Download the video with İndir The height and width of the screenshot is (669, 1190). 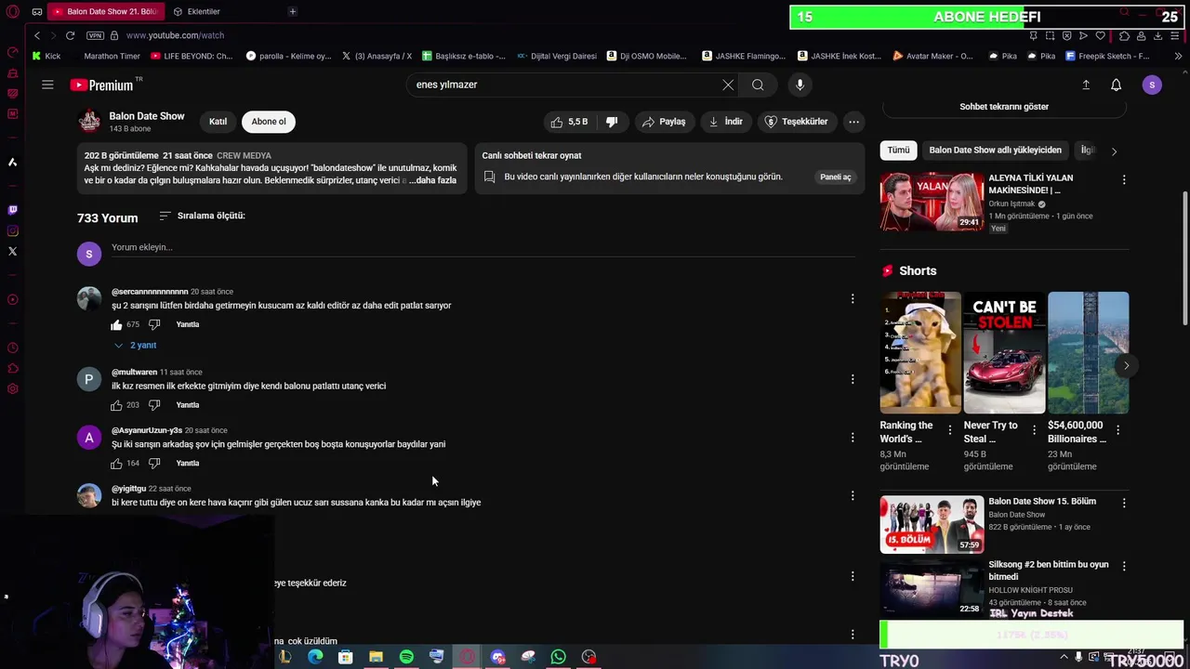pos(726,122)
